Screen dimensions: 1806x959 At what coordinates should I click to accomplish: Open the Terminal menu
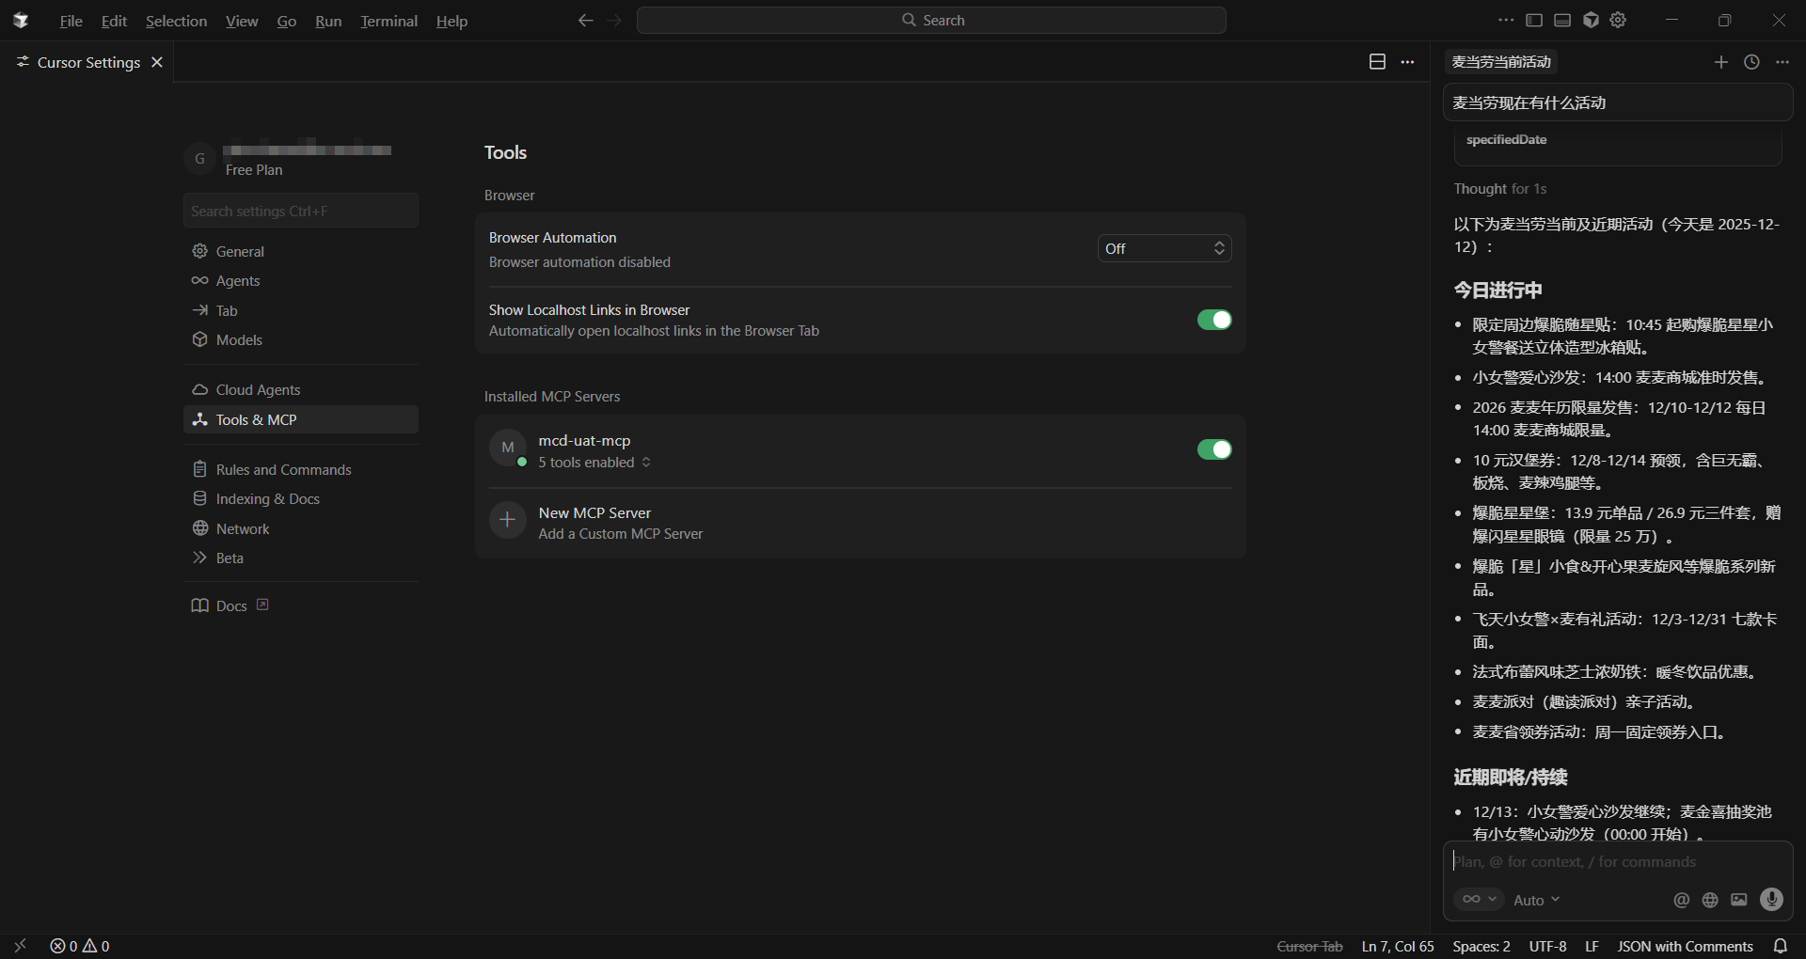tap(388, 21)
